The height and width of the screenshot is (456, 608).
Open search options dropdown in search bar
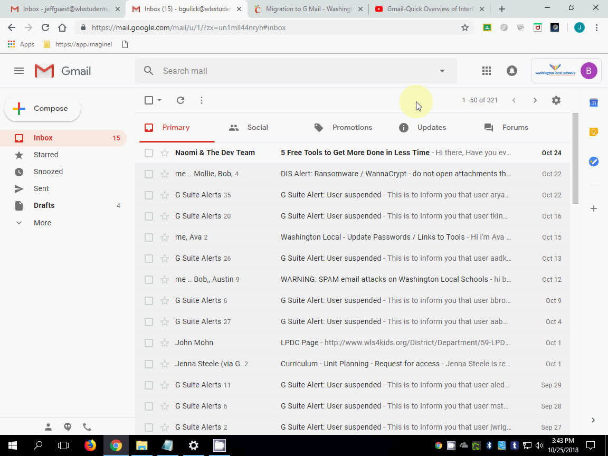(x=442, y=70)
